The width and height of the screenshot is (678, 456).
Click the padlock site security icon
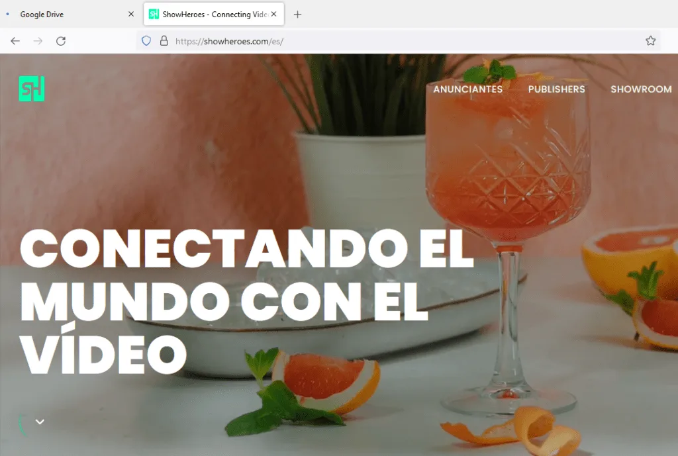tap(164, 41)
